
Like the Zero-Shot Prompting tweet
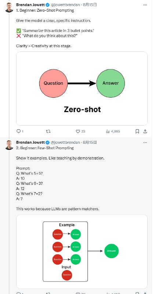point(80,132)
